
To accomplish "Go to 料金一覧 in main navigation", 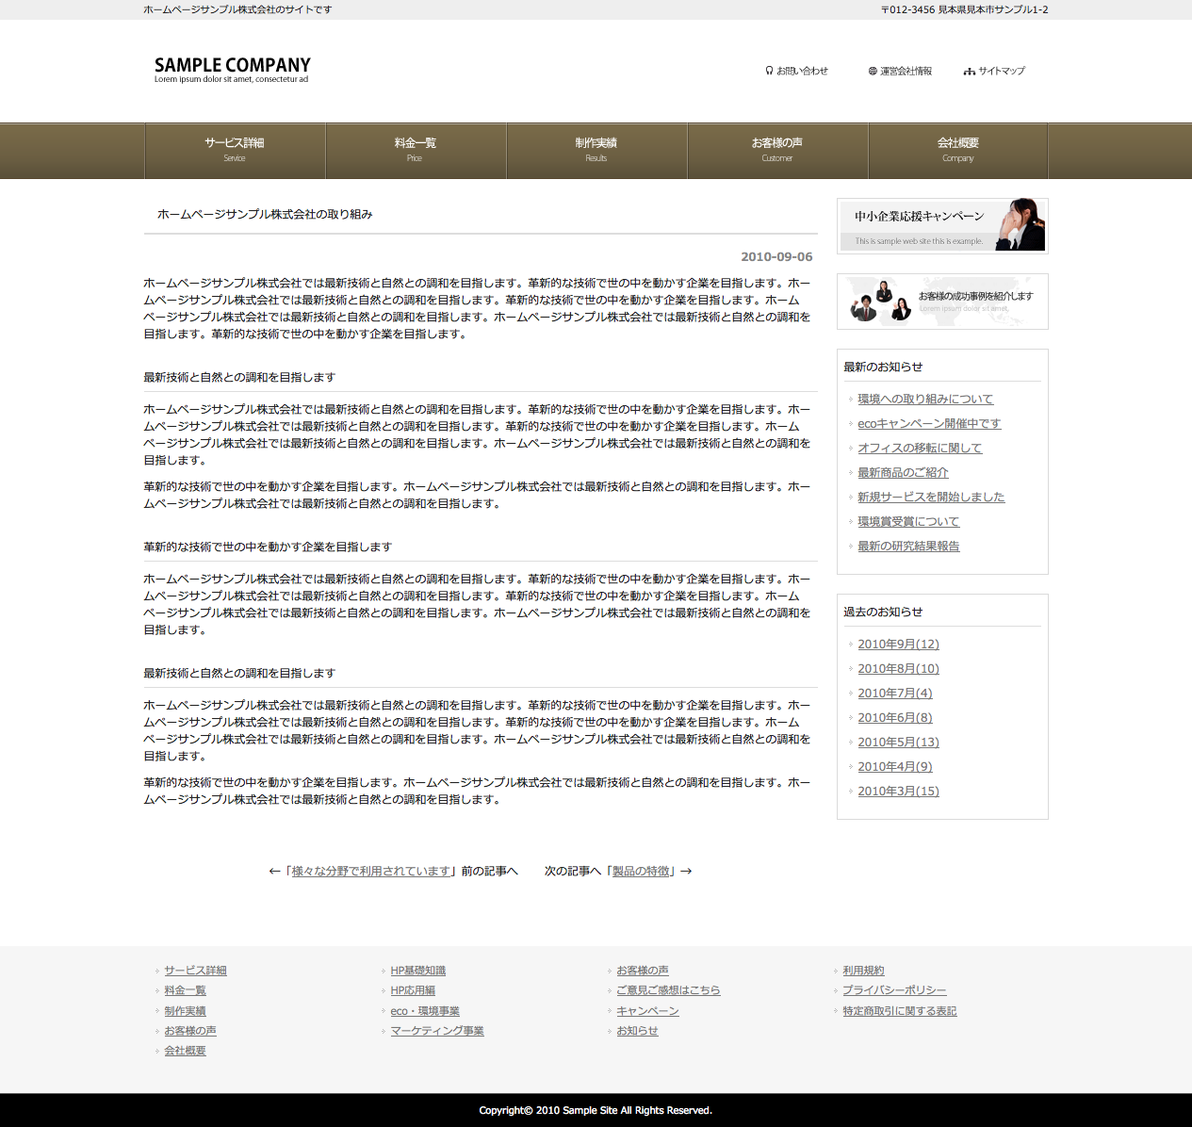I will pyautogui.click(x=416, y=150).
